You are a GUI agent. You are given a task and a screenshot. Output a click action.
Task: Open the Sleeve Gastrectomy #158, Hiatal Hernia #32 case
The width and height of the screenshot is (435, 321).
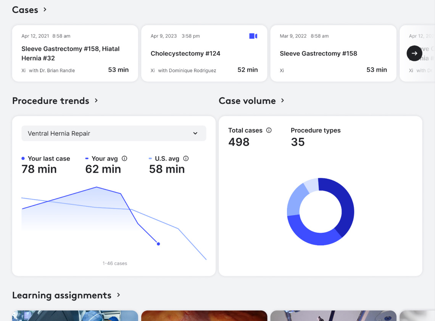pyautogui.click(x=75, y=53)
